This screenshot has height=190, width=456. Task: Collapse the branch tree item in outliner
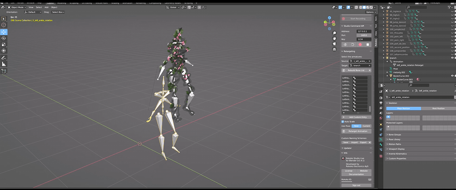click(x=384, y=58)
